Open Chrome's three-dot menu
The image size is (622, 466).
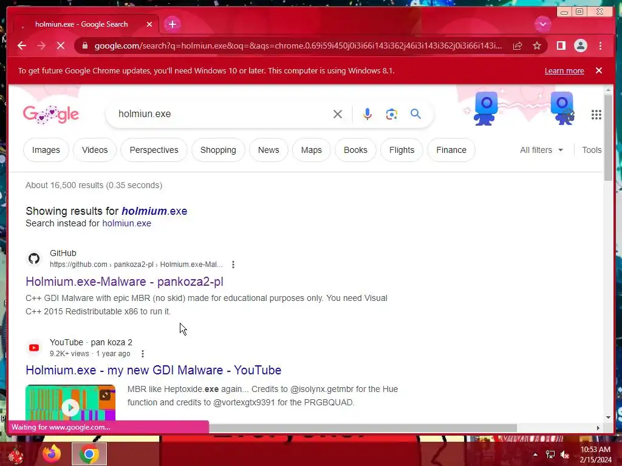(600, 46)
